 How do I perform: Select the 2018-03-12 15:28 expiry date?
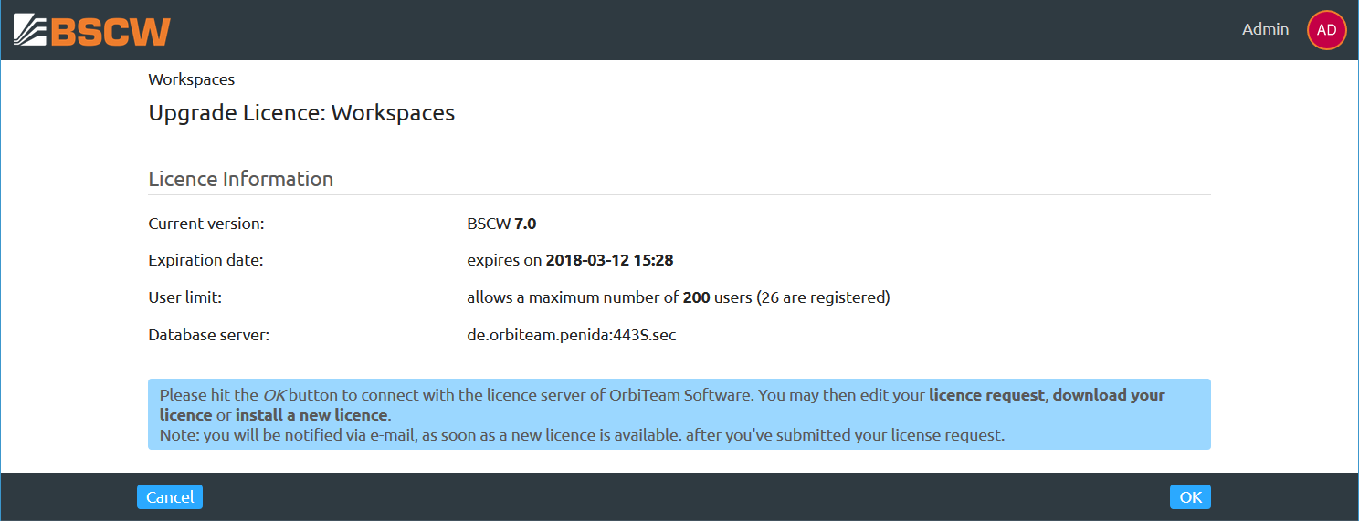(x=609, y=260)
